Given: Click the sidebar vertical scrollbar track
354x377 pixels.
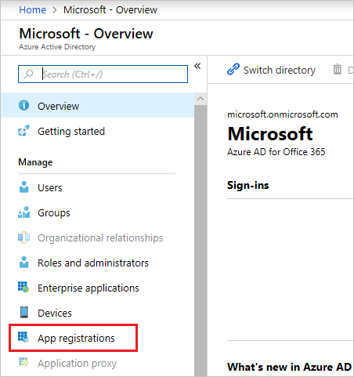Looking at the screenshot, I should [x=200, y=241].
